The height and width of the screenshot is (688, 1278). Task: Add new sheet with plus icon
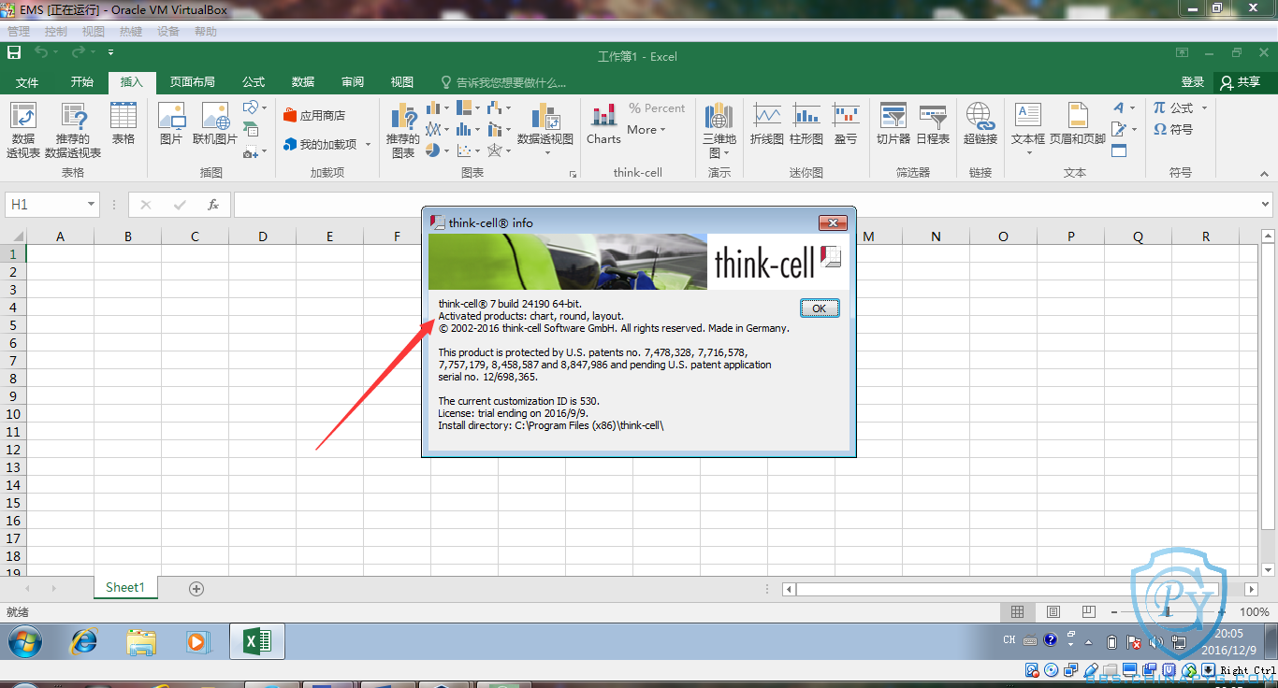tap(196, 588)
